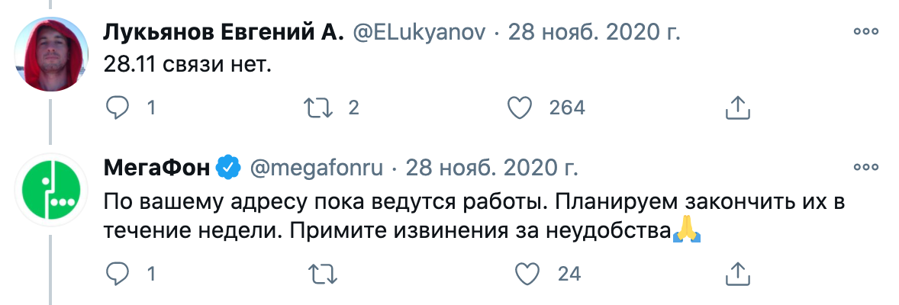Open the МегаФон account name
Image resolution: width=899 pixels, height=305 pixels.
[x=155, y=167]
